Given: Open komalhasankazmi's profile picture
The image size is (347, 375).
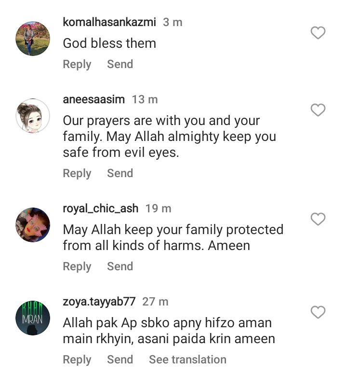Looking at the screenshot, I should pos(33,39).
